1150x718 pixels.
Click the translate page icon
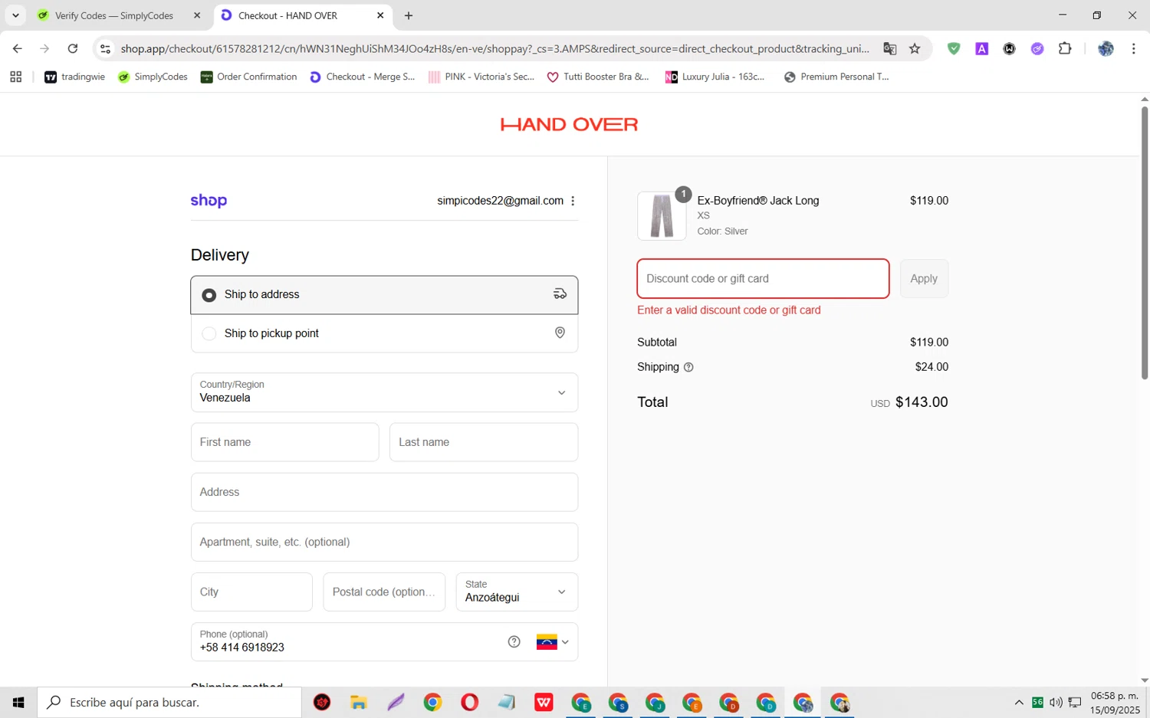pyautogui.click(x=889, y=48)
